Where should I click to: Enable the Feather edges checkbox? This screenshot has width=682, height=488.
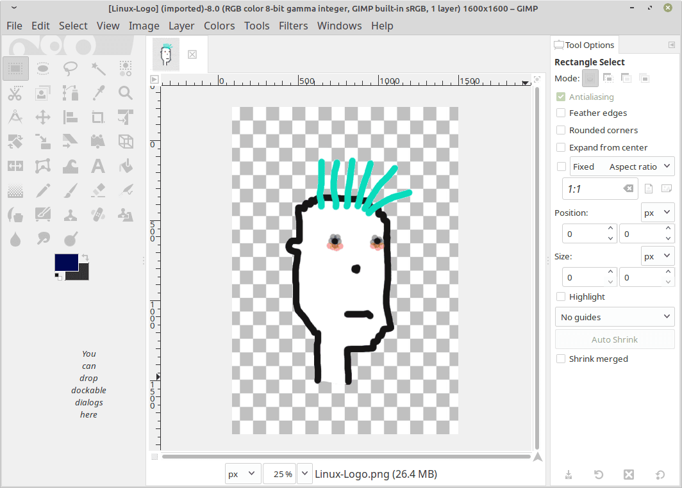[561, 113]
